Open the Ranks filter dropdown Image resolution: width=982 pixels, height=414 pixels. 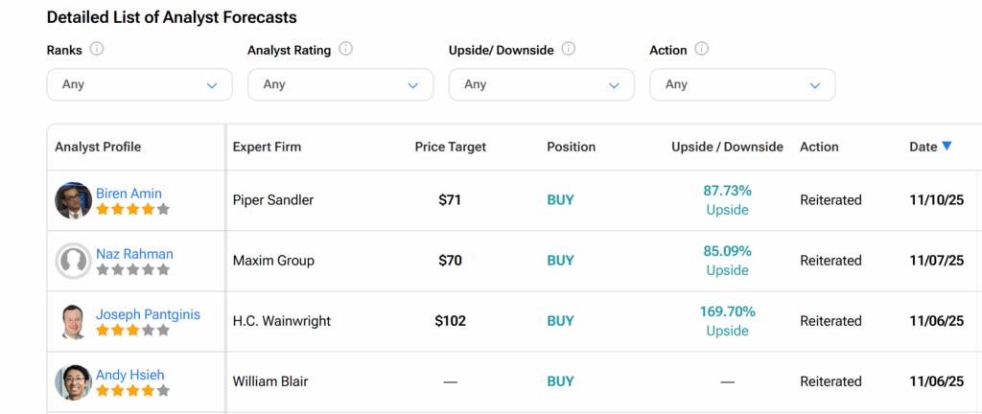click(139, 84)
